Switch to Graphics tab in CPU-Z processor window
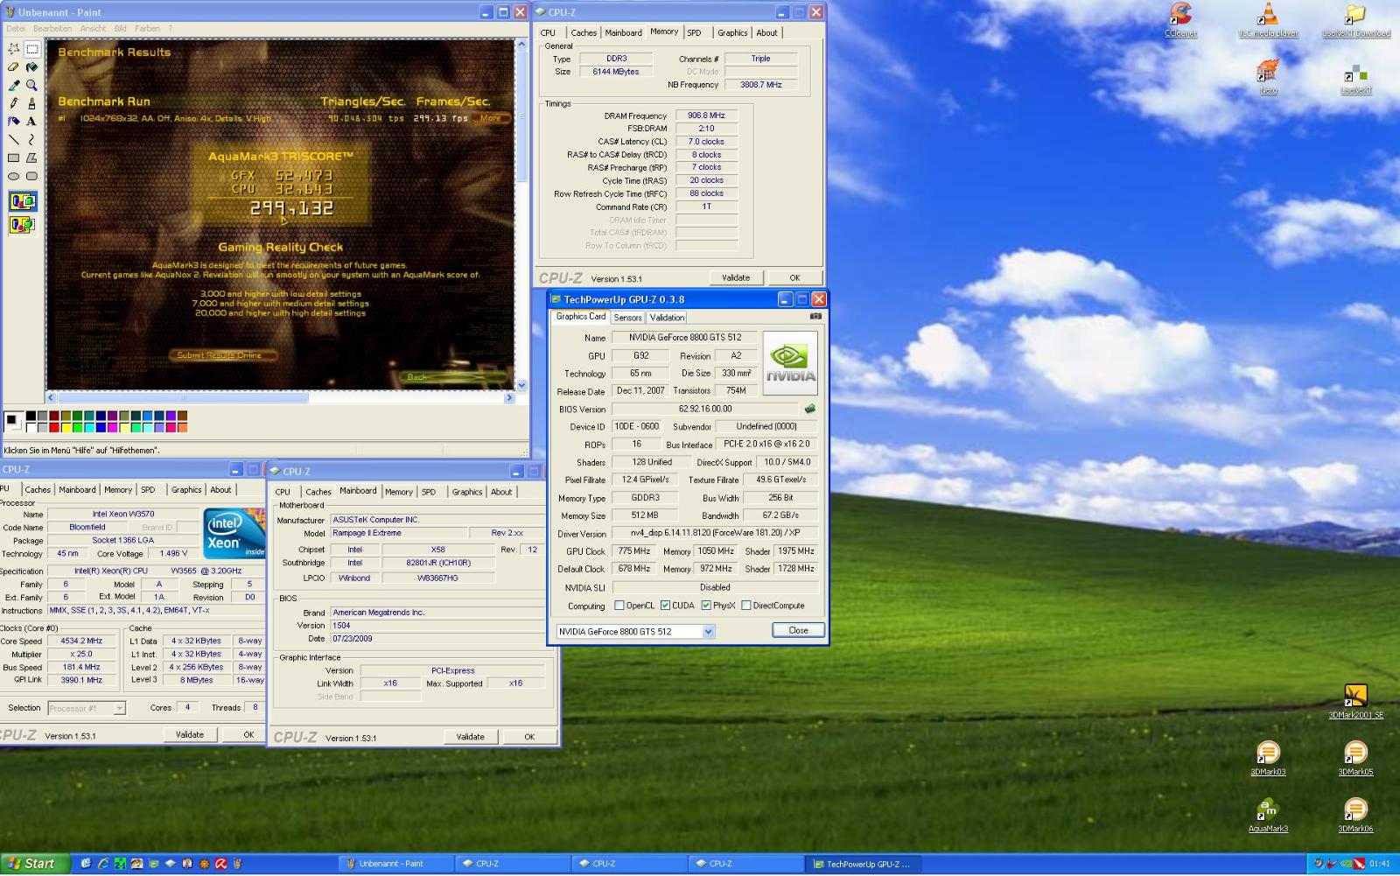This screenshot has height=876, width=1400. coord(186,490)
